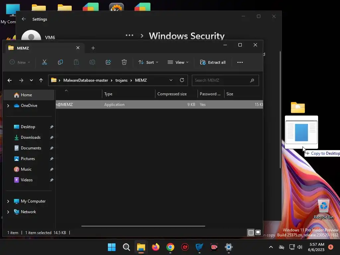Screen dimensions: 340x255
Task: Close the MEMZ tab
Action: pos(78,48)
